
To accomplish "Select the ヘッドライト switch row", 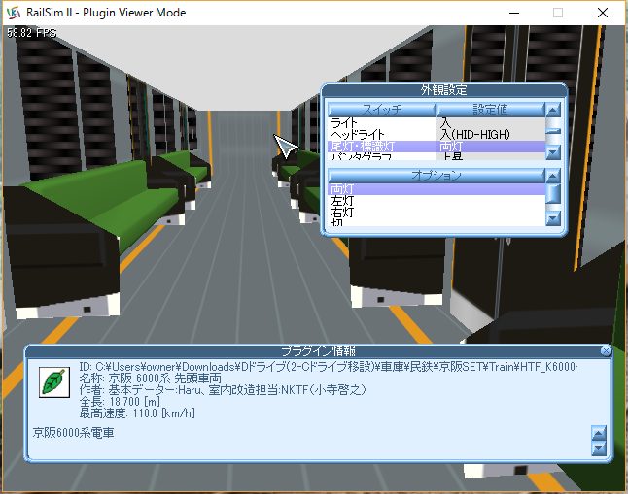I will pos(436,134).
